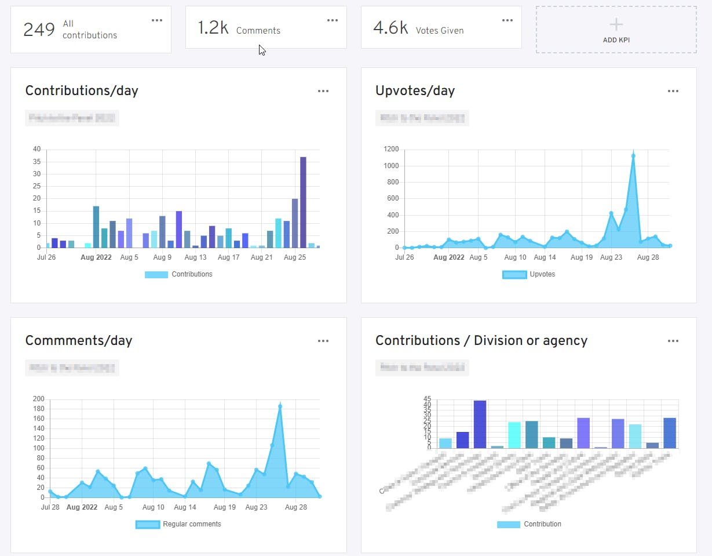This screenshot has width=712, height=556.
Task: Click the Upvotes/day peak data point near 1100
Action: click(x=633, y=155)
